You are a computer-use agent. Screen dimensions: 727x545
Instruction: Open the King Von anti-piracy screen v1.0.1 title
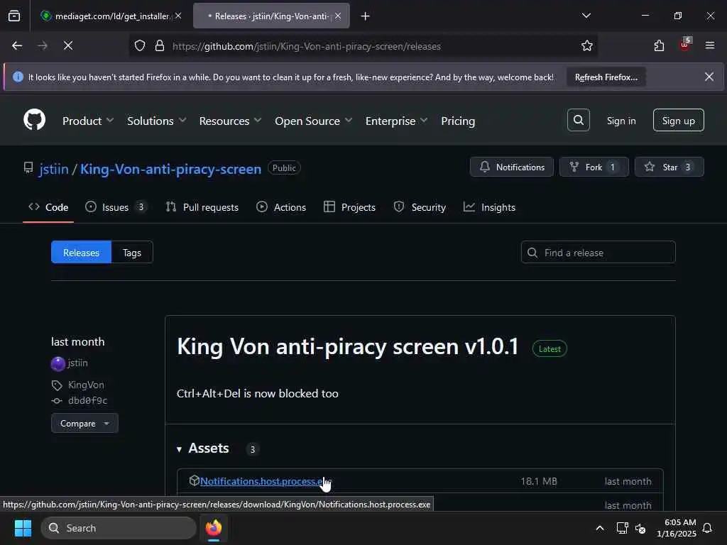click(x=348, y=346)
